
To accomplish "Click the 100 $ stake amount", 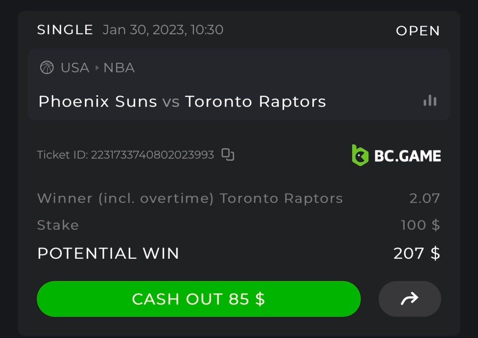I will 420,225.
